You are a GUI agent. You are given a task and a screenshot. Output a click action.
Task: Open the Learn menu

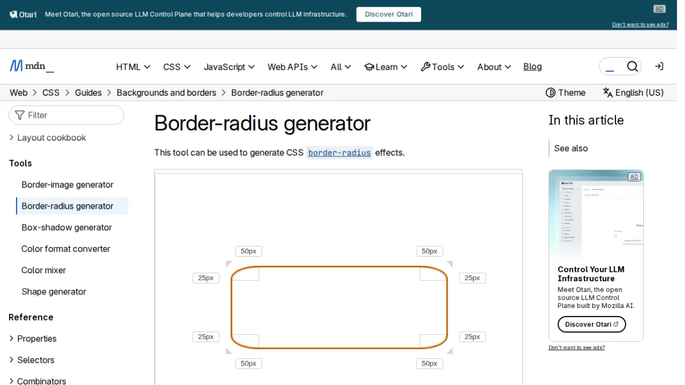point(386,67)
